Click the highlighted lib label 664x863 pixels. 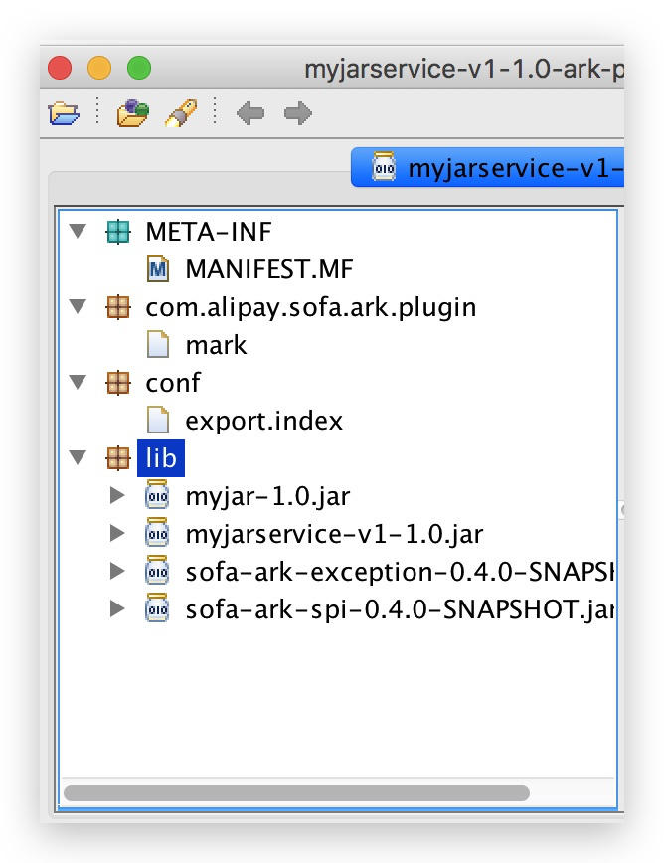click(x=161, y=458)
